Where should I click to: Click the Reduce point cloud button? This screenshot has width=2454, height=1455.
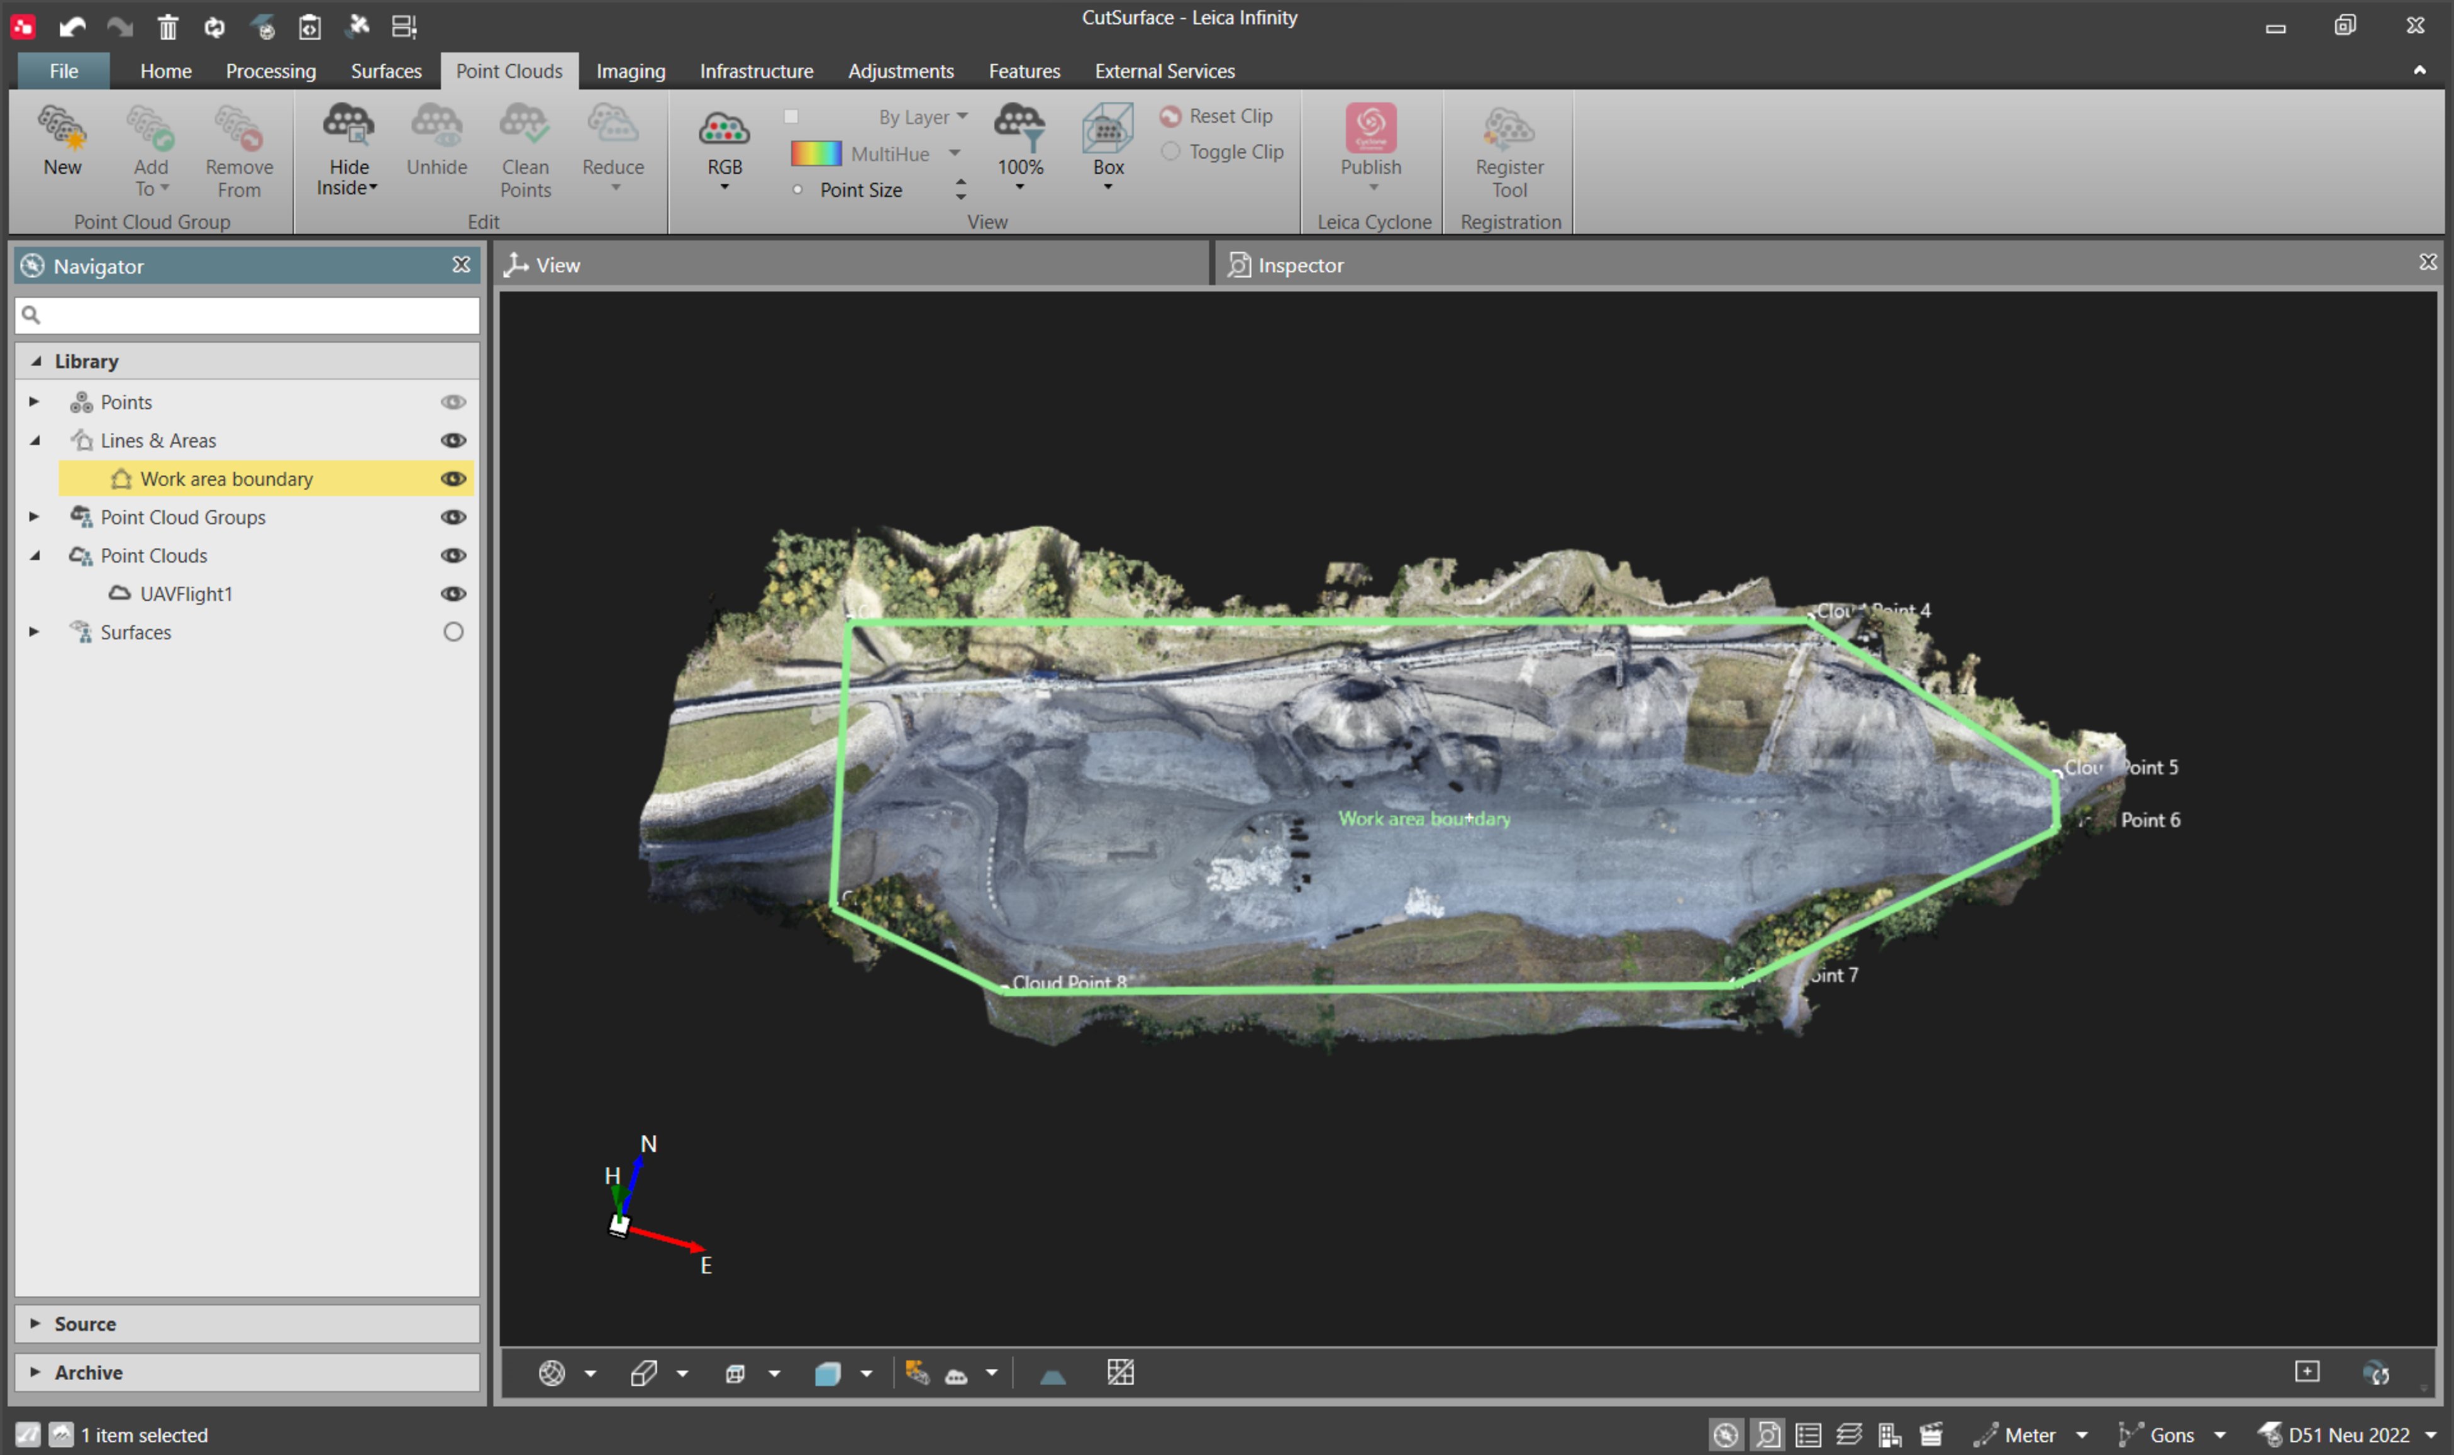(x=614, y=147)
